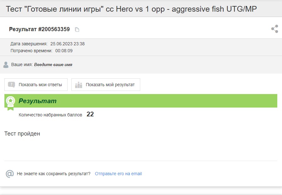Show my answers via Показать мои ответы
This screenshot has height=195, width=282.
36,85
